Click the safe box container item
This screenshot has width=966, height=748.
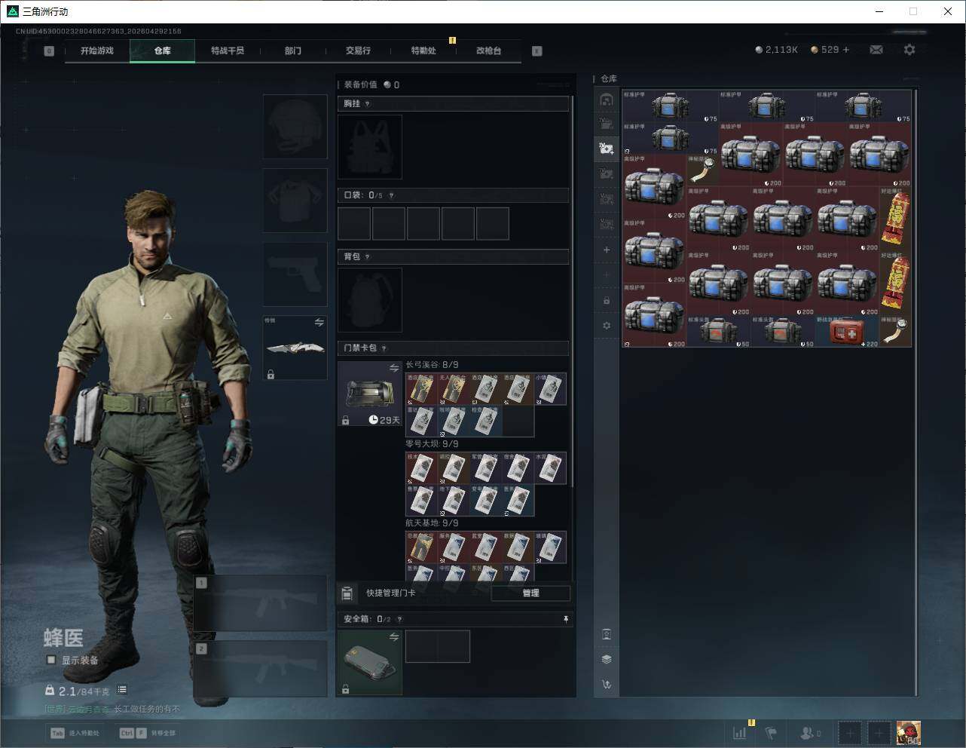(370, 663)
